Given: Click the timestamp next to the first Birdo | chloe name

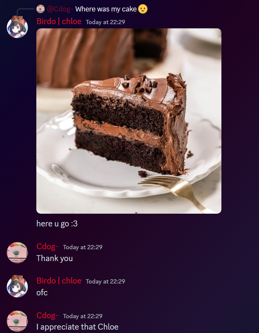Looking at the screenshot, I should [106, 22].
